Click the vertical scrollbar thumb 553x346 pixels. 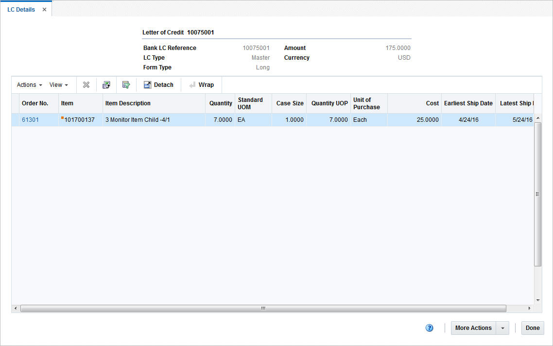pyautogui.click(x=537, y=194)
